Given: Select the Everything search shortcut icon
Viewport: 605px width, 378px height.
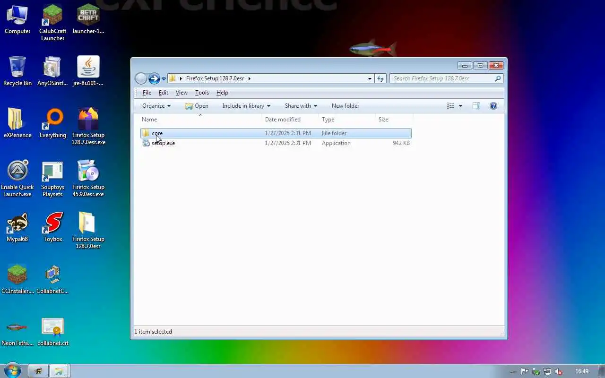Looking at the screenshot, I should [x=52, y=124].
